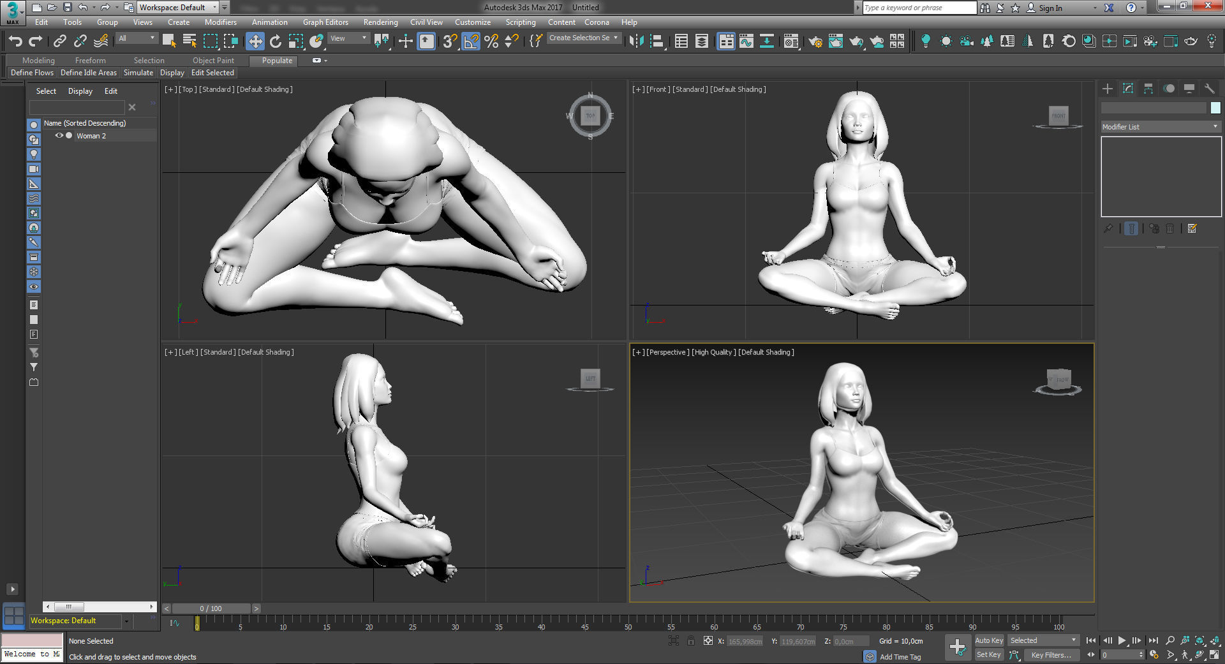
Task: Toggle Auto Key animation mode
Action: pos(989,640)
